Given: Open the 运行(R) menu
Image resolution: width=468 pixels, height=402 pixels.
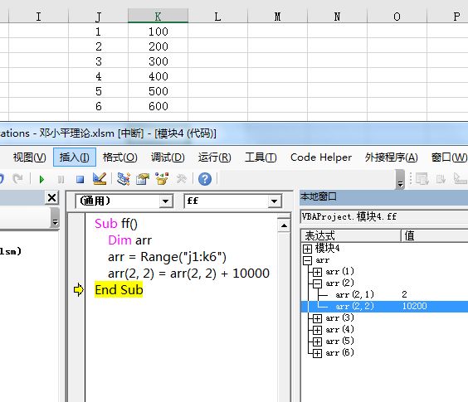Looking at the screenshot, I should (x=215, y=157).
